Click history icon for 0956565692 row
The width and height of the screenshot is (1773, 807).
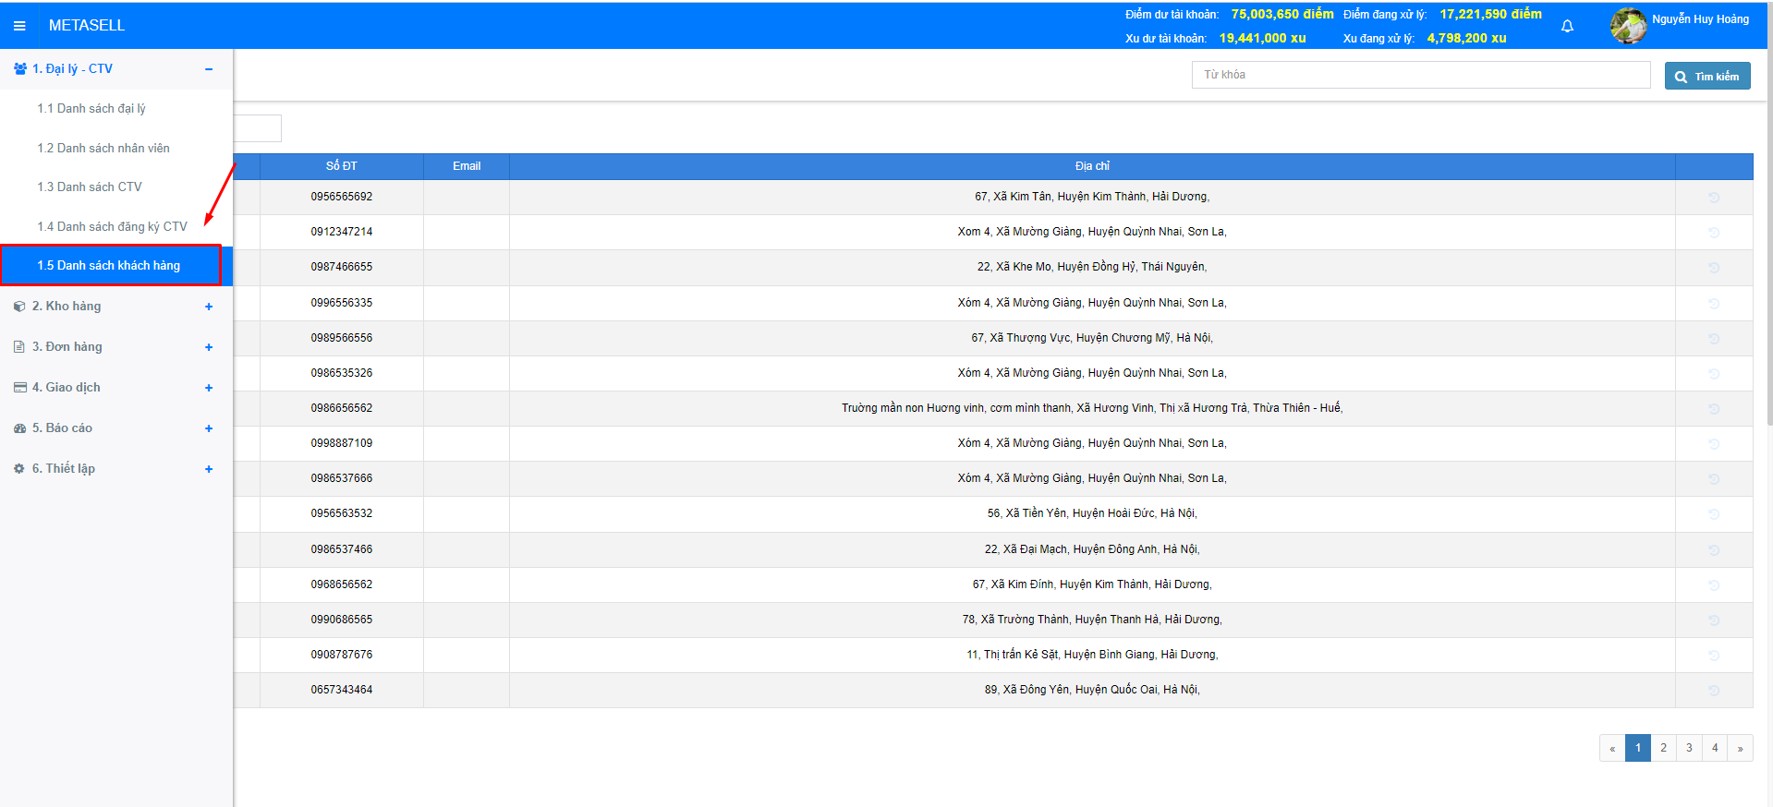(1714, 198)
